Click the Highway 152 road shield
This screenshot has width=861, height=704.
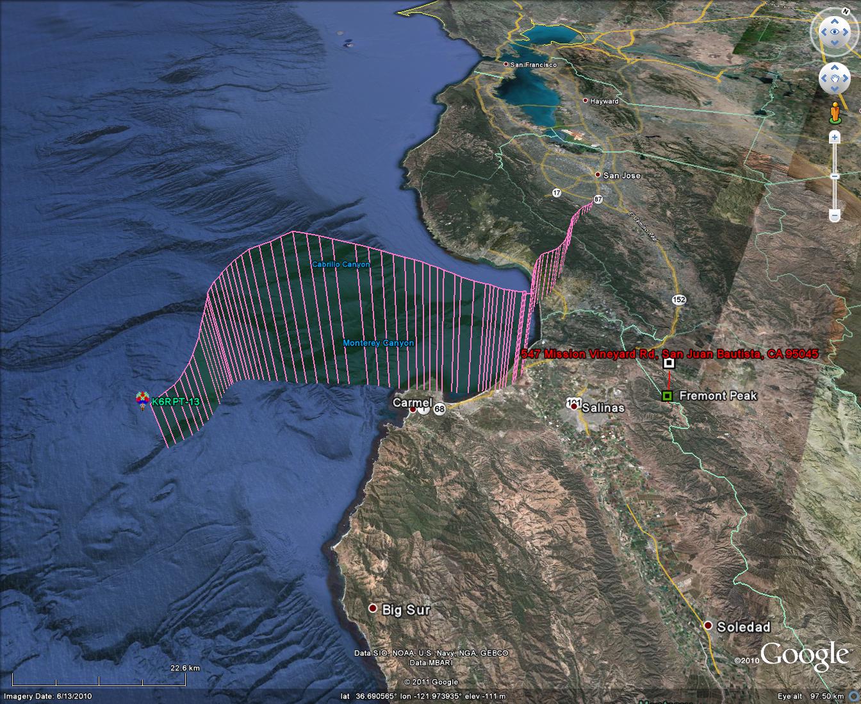[x=677, y=299]
